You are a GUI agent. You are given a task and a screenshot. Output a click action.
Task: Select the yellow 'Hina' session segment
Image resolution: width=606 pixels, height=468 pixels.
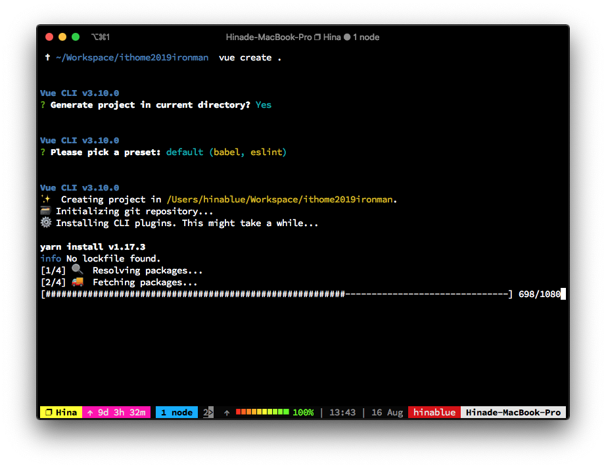coord(61,412)
